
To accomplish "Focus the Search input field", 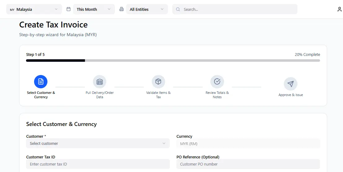I will point(239,9).
